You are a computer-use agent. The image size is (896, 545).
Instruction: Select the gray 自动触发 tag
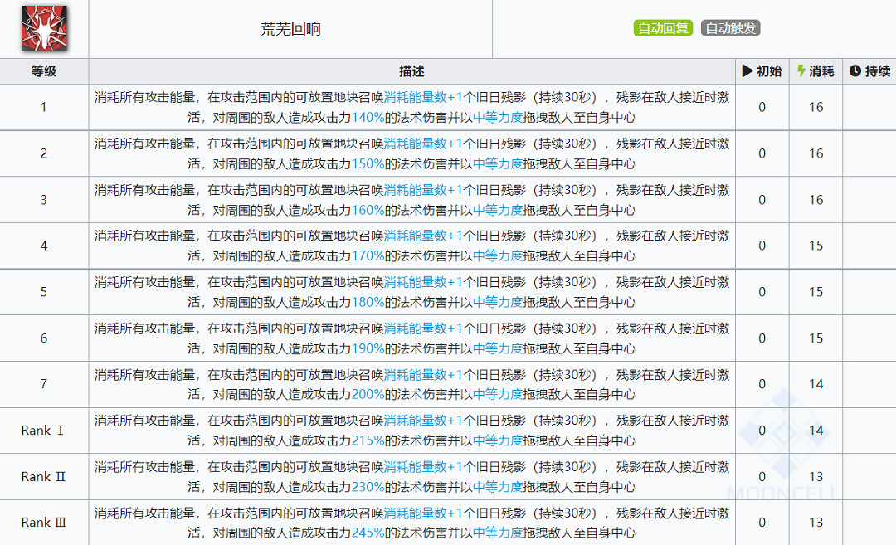point(730,28)
